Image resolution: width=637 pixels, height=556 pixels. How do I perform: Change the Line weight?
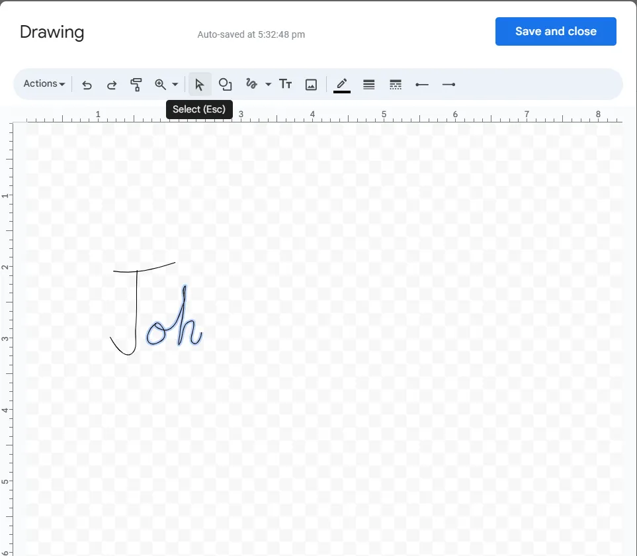click(x=369, y=85)
